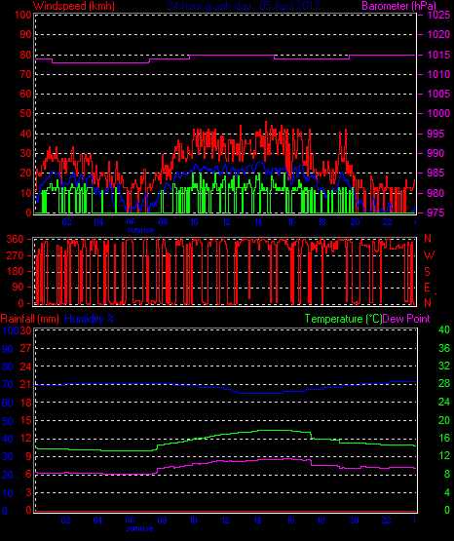The image size is (454, 541).
Task: Click the red 50 windspeed axis label
Action: point(25,113)
